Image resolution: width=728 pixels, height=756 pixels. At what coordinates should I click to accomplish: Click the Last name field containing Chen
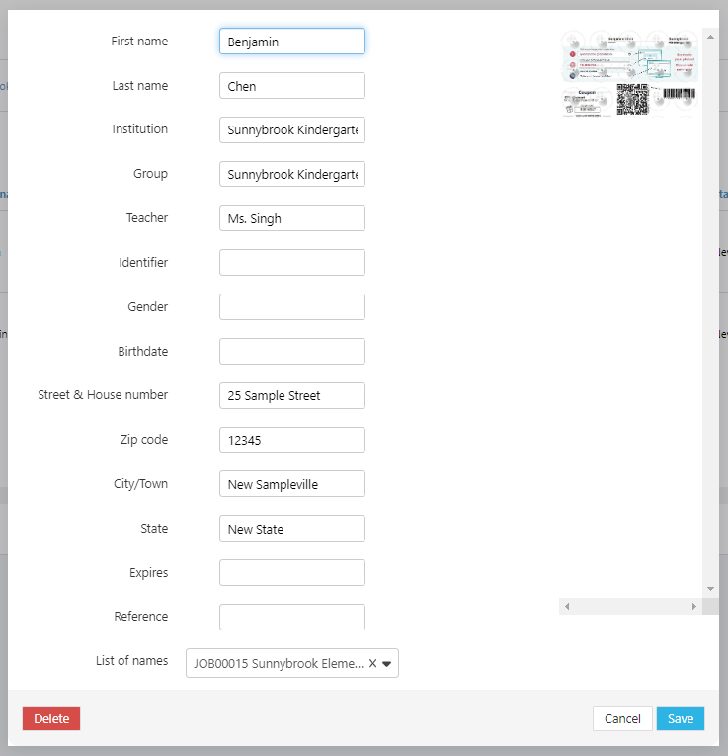pos(292,86)
